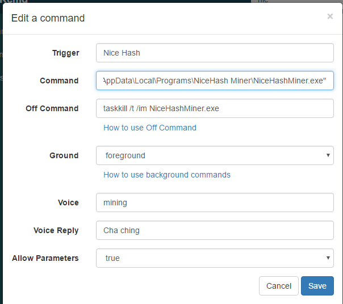343x304 pixels.
Task: Click the Voice Reply label
Action: click(56, 231)
